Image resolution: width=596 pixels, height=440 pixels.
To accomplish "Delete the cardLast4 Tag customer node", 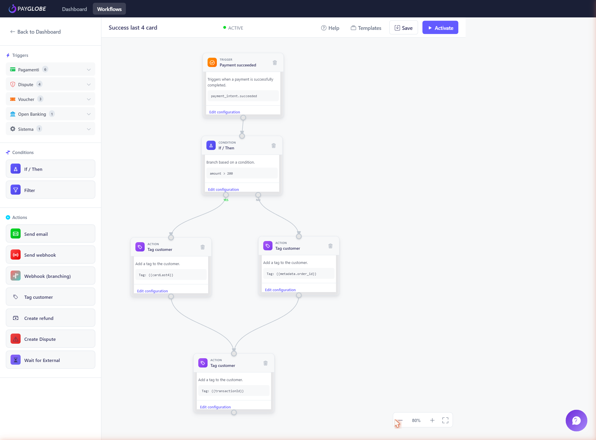I will 203,247.
